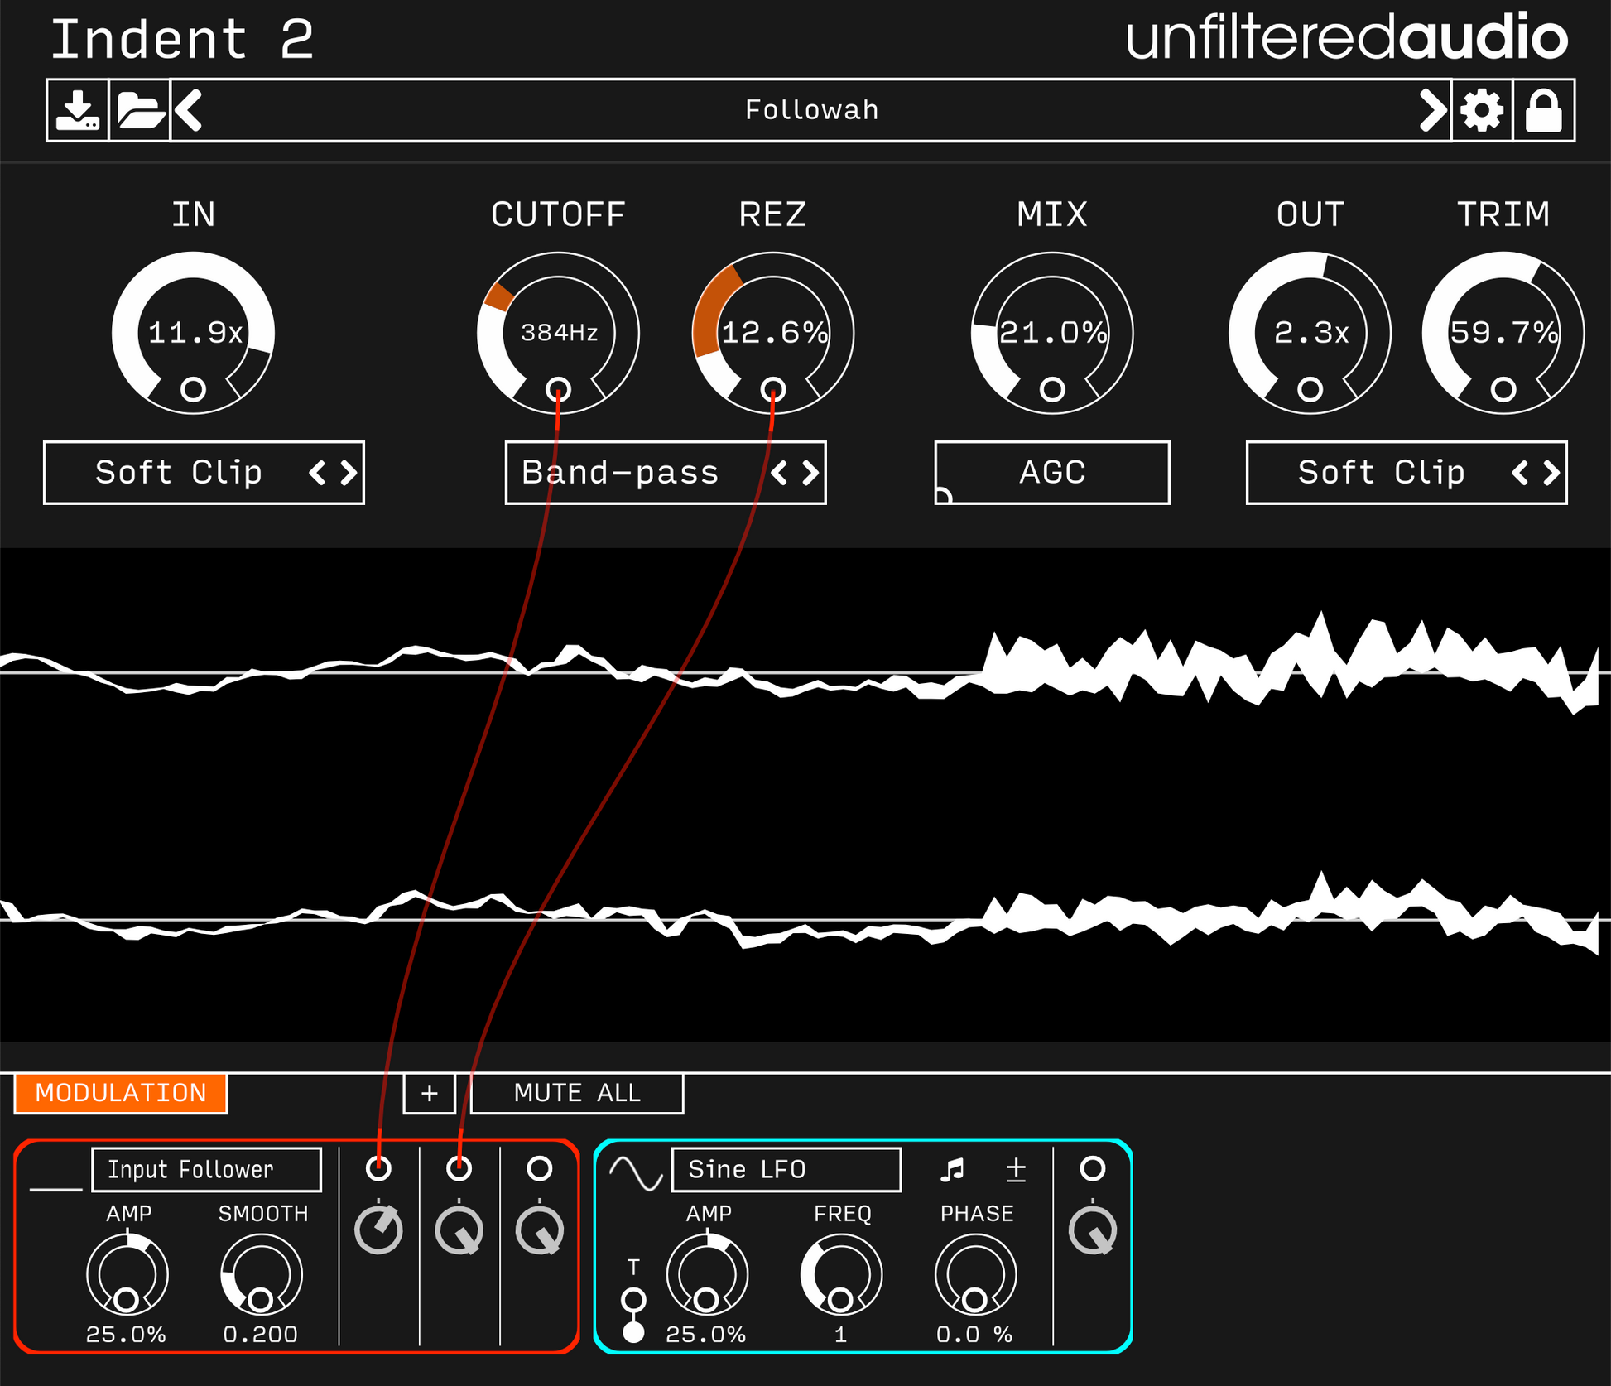This screenshot has width=1611, height=1386.
Task: Click the MODULATION tab
Action: pos(121,1093)
